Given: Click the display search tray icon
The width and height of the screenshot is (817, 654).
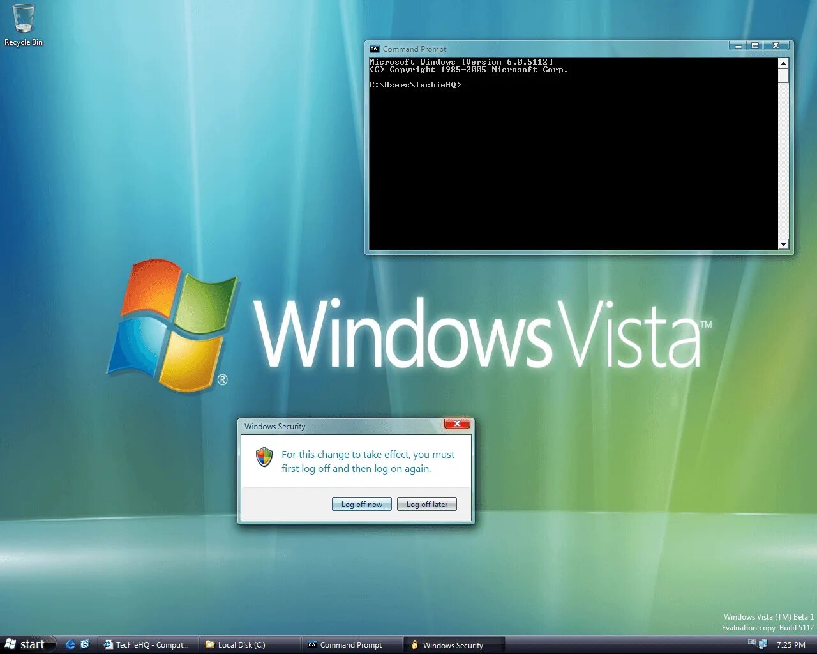Looking at the screenshot, I should click(752, 643).
